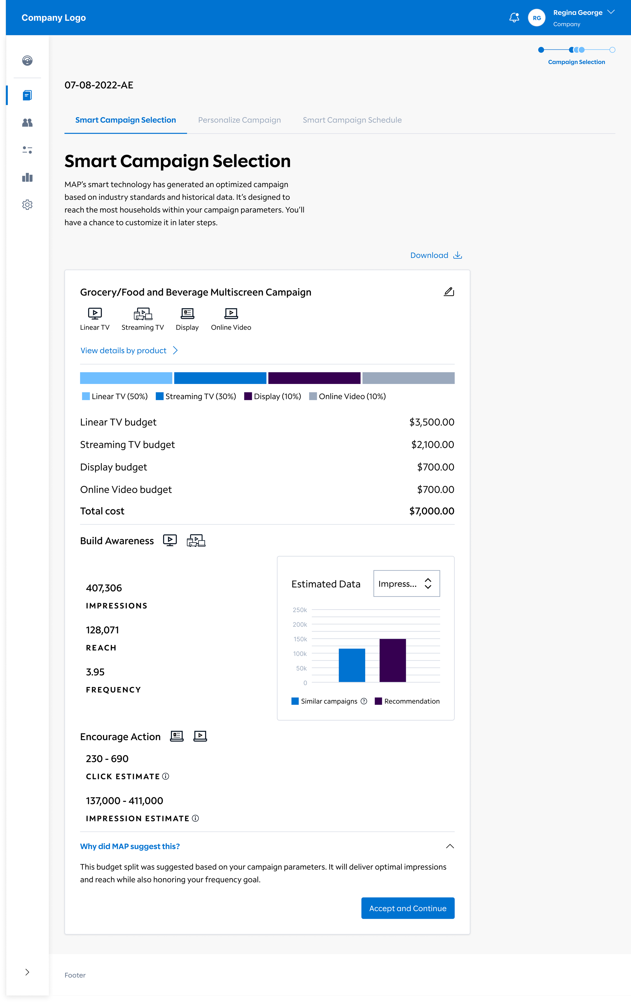The image size is (631, 1003).
Task: Switch to the Smart Campaign Schedule tab
Action: coord(352,120)
